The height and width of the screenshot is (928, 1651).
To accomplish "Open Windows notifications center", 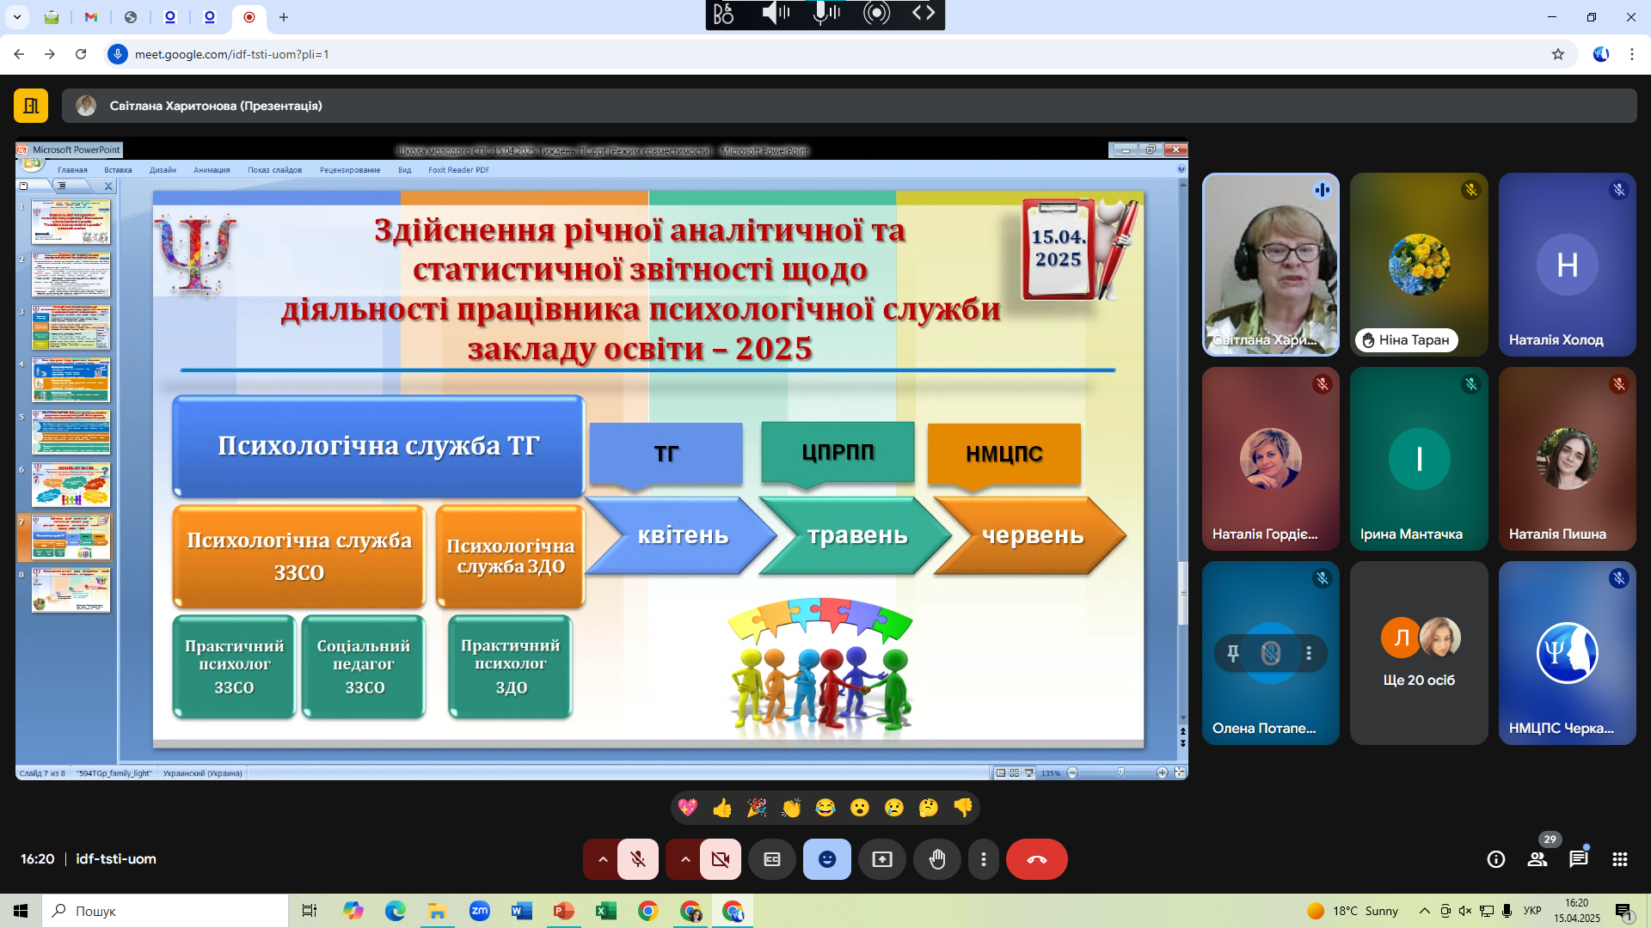I will [1623, 912].
